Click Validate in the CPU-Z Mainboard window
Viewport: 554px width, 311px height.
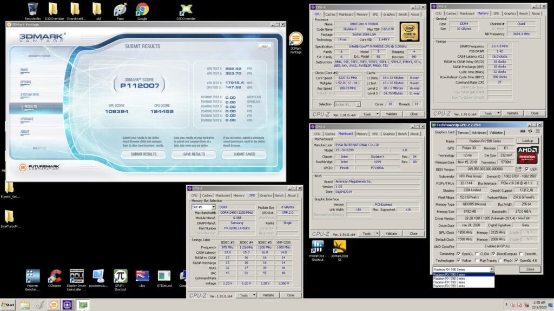391,233
